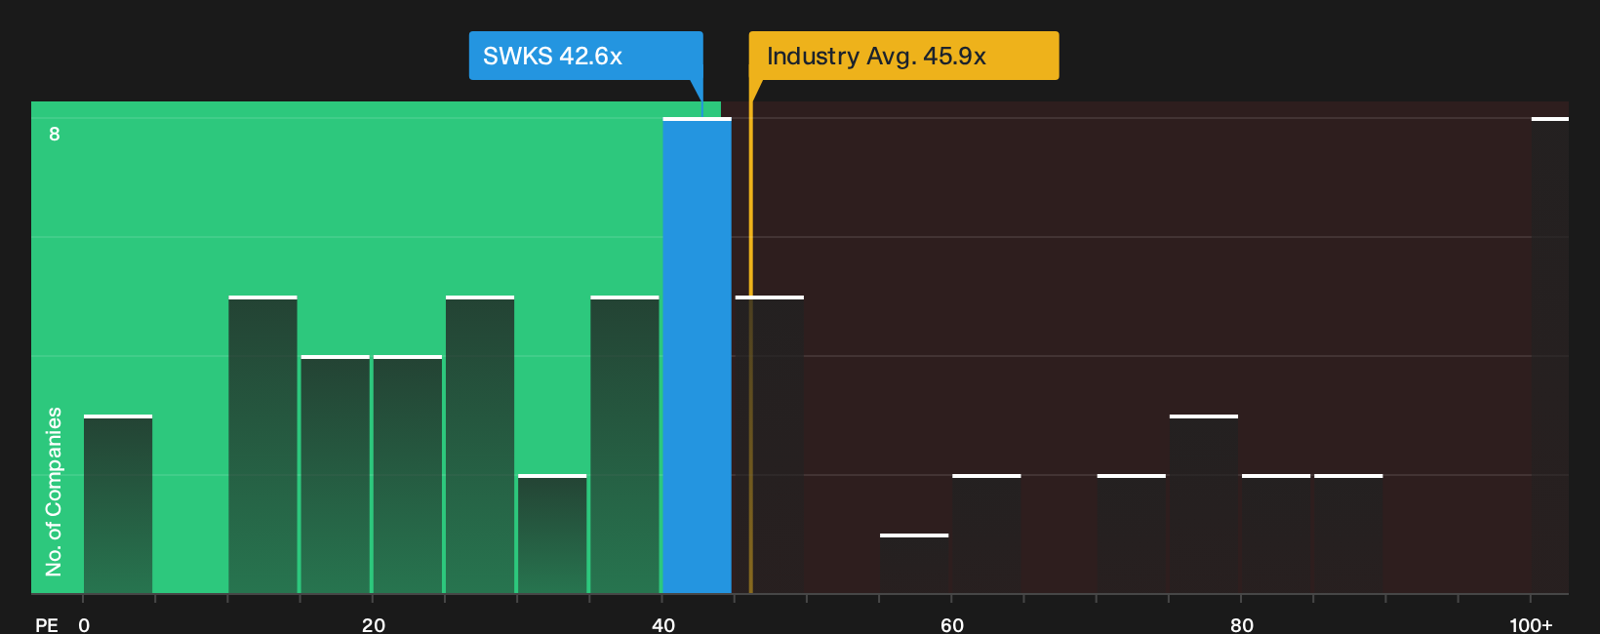Click the SWKS 42.6x label
The width and height of the screenshot is (1600, 634).
point(585,56)
